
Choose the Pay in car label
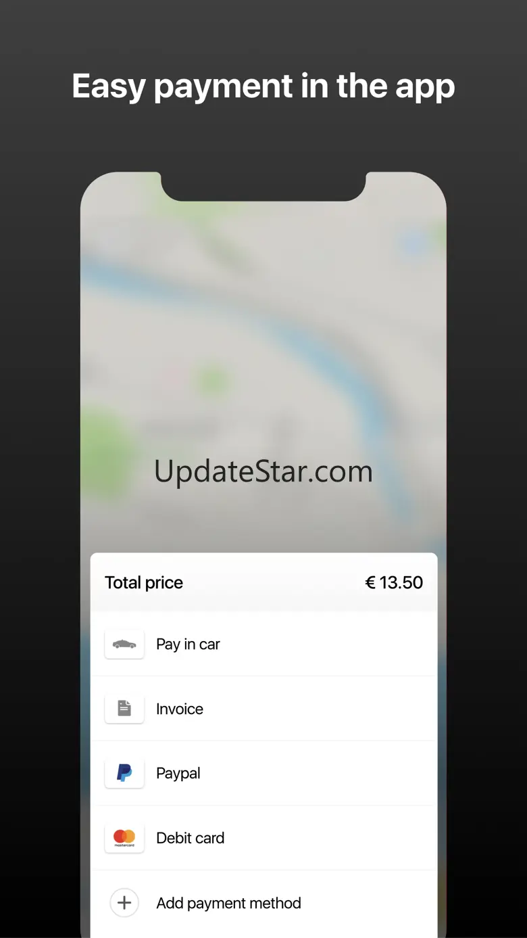tap(188, 644)
